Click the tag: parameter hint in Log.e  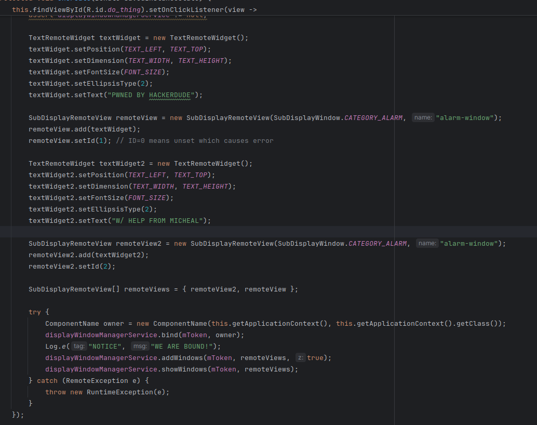(79, 347)
